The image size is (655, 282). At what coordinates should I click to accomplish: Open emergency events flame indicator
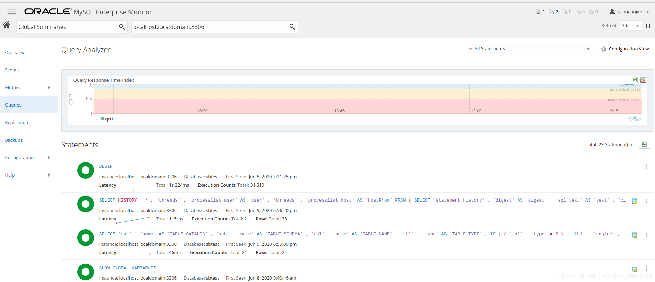point(593,11)
